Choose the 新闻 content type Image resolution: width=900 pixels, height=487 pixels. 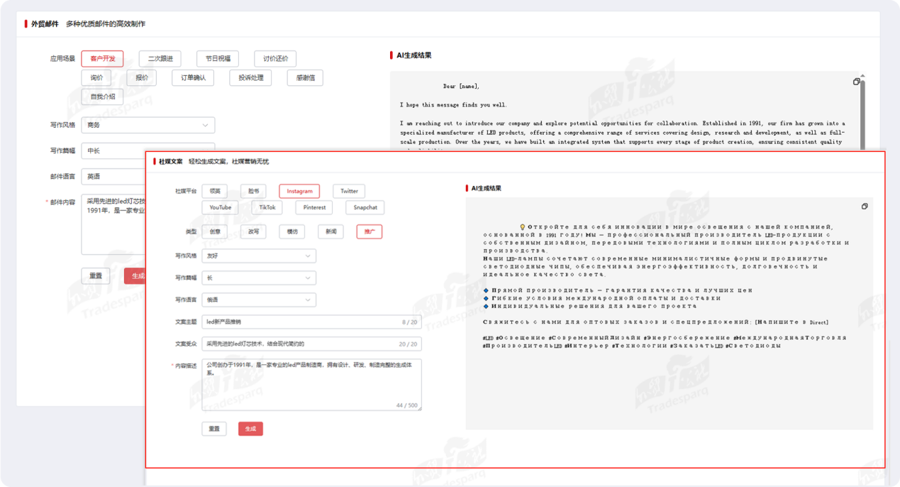(x=331, y=231)
